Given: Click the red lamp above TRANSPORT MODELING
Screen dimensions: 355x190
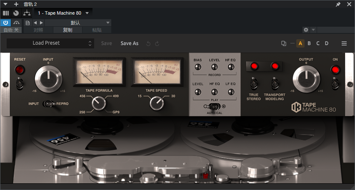Looking at the screenshot, I should point(275,66).
